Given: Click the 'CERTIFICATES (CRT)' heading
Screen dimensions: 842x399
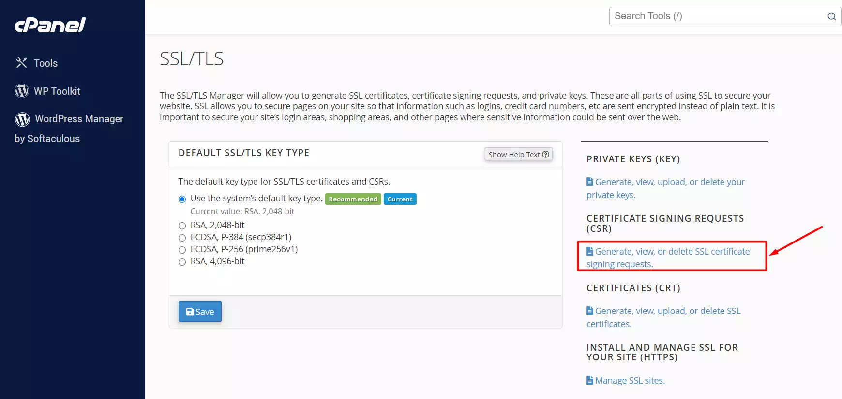Looking at the screenshot, I should pyautogui.click(x=633, y=288).
